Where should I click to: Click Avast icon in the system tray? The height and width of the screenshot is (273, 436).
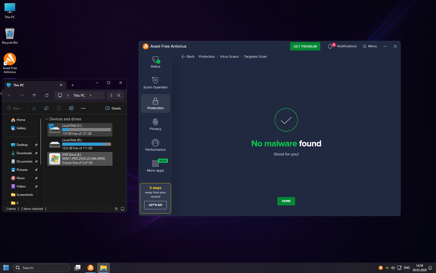(380, 268)
